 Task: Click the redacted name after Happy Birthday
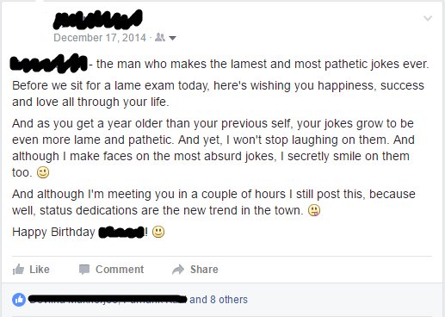(121, 232)
